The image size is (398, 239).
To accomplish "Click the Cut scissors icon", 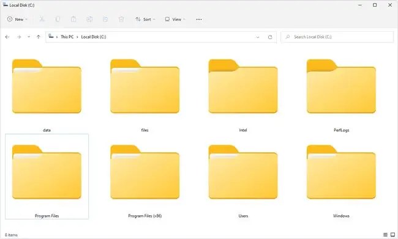I will tap(42, 20).
